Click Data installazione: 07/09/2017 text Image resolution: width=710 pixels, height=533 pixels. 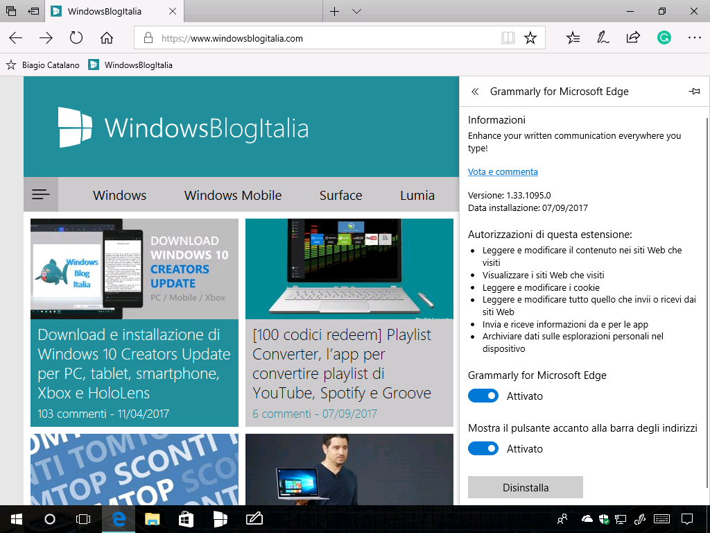pos(528,208)
